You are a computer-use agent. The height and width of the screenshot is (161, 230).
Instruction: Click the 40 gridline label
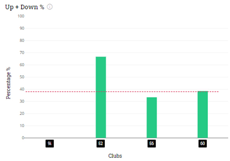[x=22, y=89]
